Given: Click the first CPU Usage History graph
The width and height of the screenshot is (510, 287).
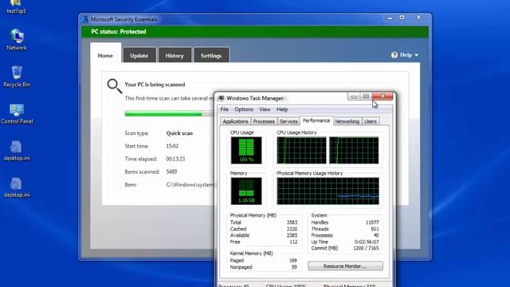Looking at the screenshot, I should pyautogui.click(x=301, y=151).
